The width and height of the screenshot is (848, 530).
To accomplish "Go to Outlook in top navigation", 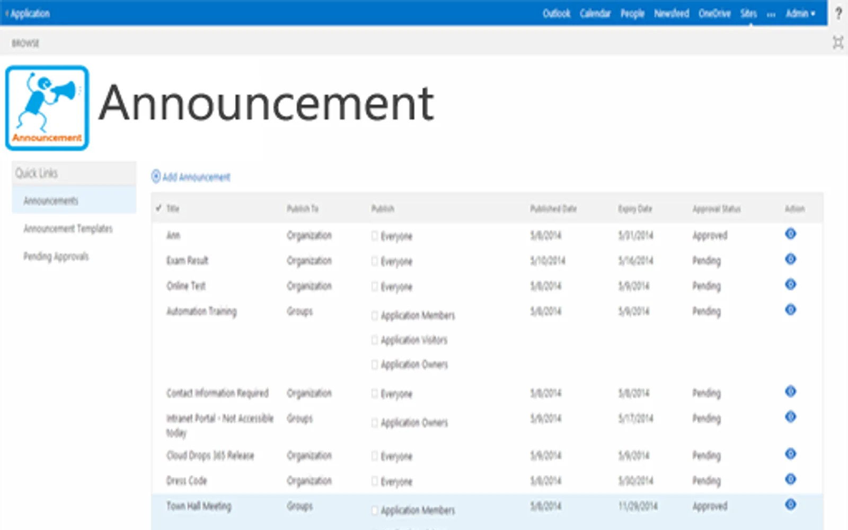I will tap(556, 13).
